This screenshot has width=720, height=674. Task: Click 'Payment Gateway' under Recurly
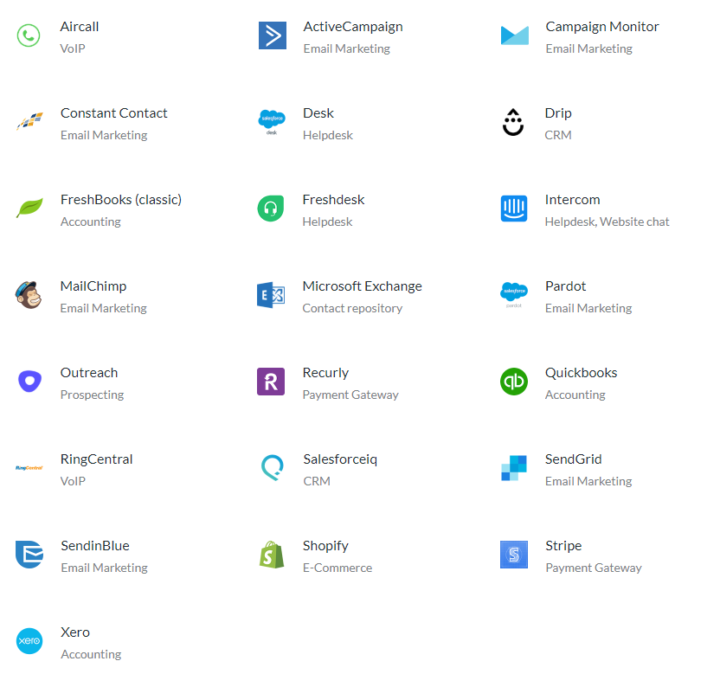(350, 395)
